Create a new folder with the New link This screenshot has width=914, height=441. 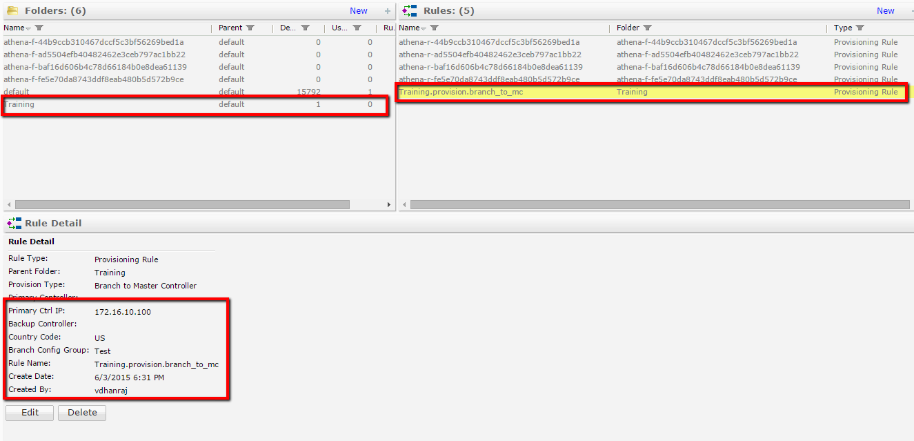tap(359, 11)
